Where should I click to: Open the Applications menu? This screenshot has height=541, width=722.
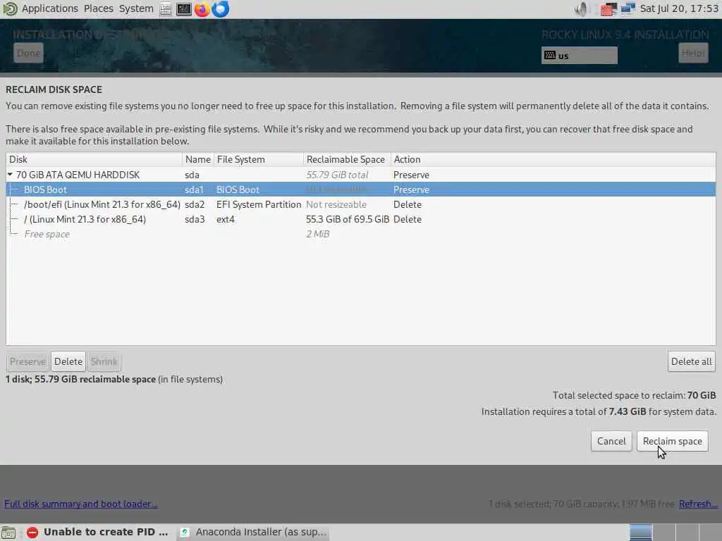[50, 8]
